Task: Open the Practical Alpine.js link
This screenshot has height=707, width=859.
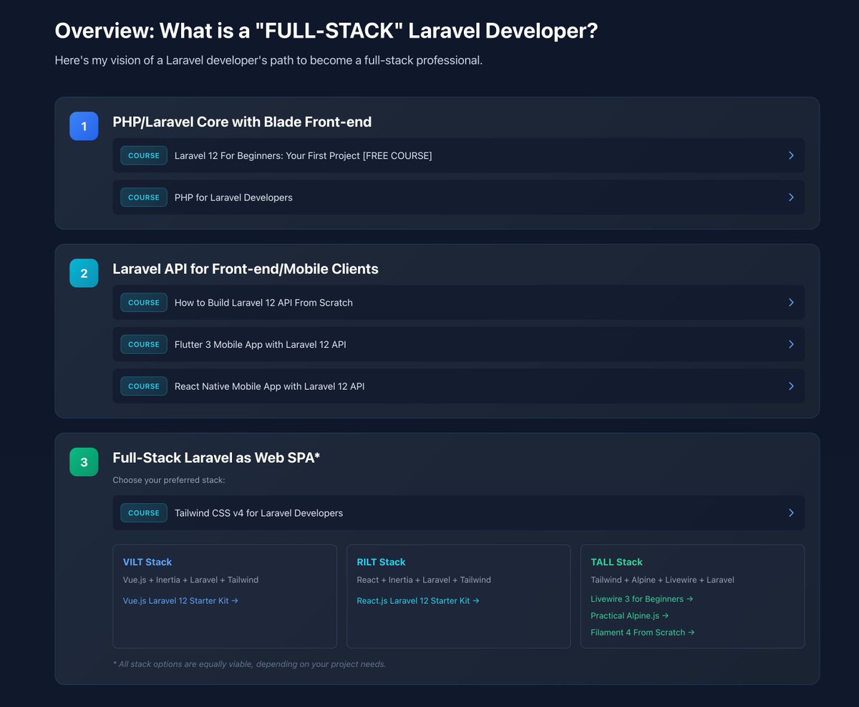Action: (629, 615)
